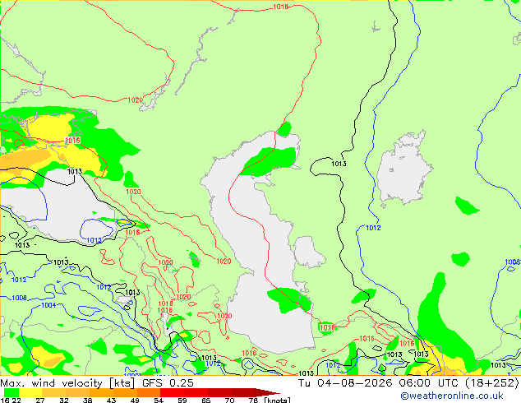Viewport: 521px width, 403px height.
Task: Click the '78' legend scale value
Action: tap(253, 400)
